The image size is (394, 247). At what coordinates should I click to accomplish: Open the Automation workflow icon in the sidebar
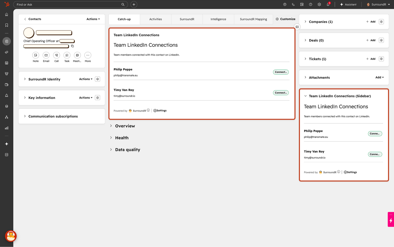pyautogui.click(x=7, y=117)
